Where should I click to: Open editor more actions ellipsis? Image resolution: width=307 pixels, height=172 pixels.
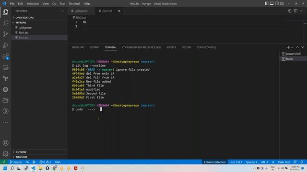(x=302, y=11)
